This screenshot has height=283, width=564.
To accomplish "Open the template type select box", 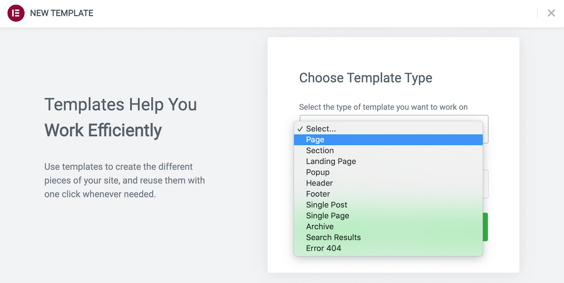I will click(393, 128).
